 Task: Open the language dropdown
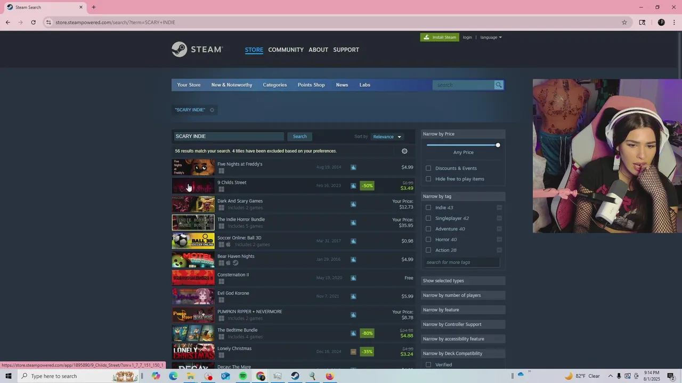click(491, 37)
